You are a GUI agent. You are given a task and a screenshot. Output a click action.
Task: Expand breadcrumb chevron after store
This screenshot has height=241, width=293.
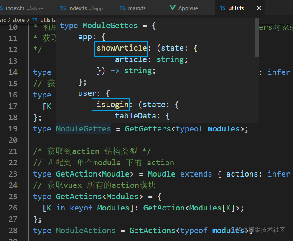28,20
